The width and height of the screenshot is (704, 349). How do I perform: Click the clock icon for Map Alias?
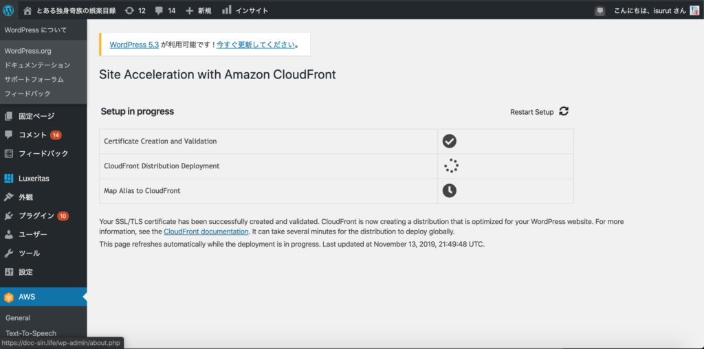click(x=450, y=191)
